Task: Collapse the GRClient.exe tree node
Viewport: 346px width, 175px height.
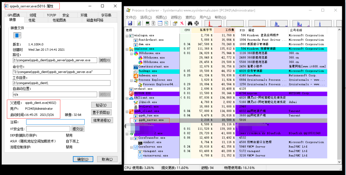Action: click(127, 98)
